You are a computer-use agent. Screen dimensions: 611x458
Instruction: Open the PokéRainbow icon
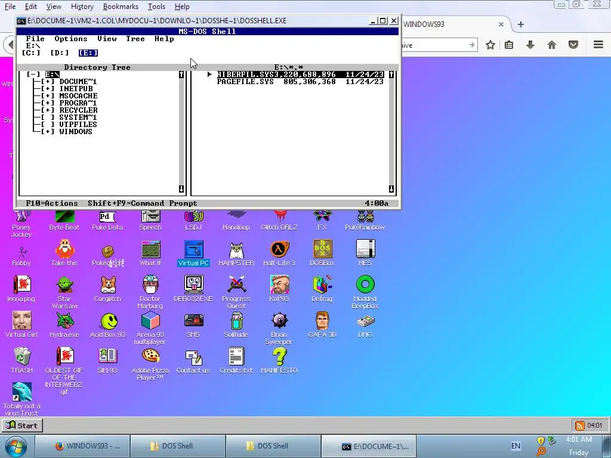point(365,220)
